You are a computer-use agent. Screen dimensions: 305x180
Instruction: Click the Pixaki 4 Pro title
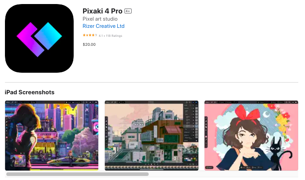[x=102, y=11]
